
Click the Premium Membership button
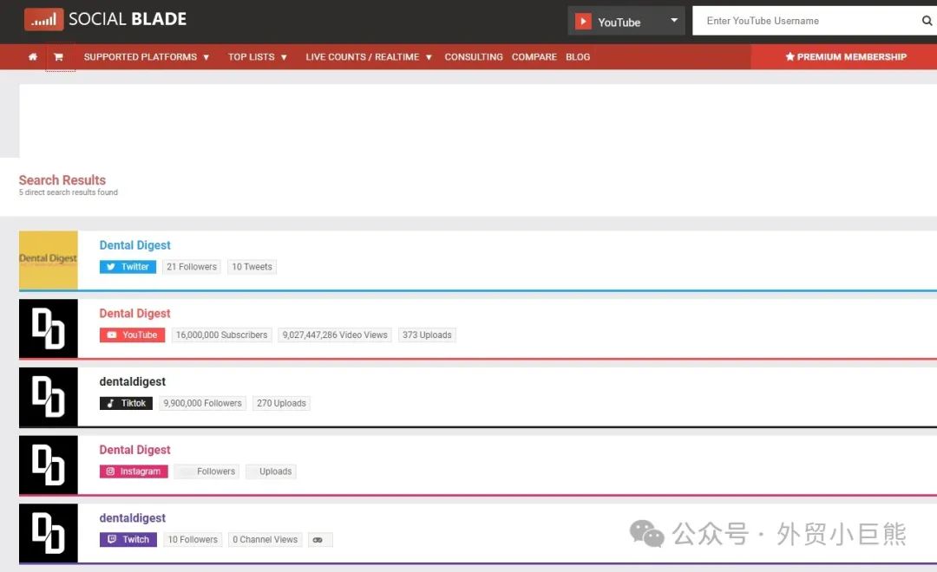pos(845,57)
